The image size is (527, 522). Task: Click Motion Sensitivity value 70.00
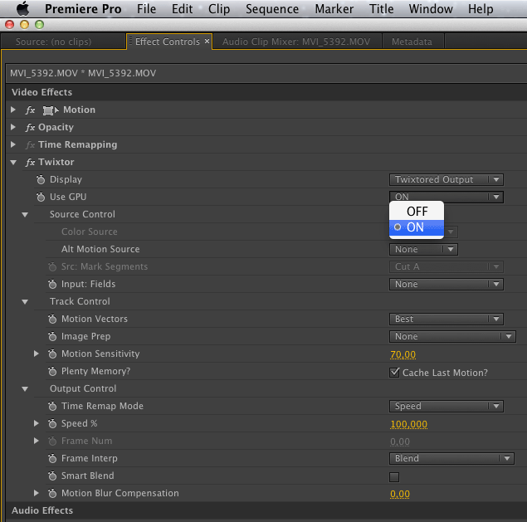pyautogui.click(x=403, y=354)
